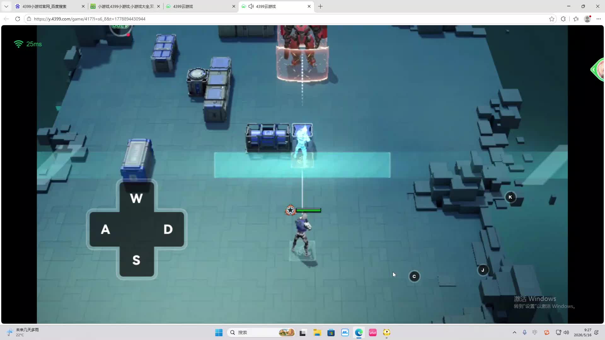Image resolution: width=605 pixels, height=340 pixels.
Task: Open the notification center bell
Action: [x=596, y=332]
